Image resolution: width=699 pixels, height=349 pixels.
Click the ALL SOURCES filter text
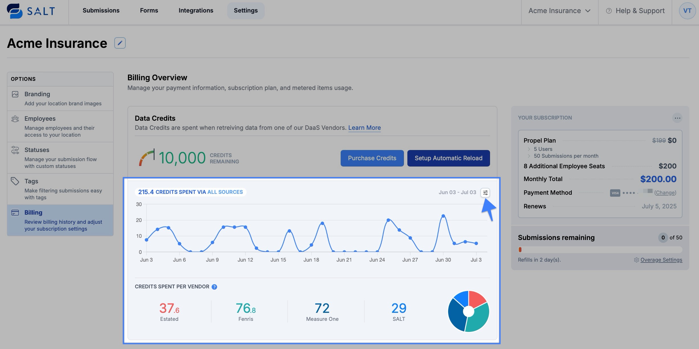pos(225,192)
